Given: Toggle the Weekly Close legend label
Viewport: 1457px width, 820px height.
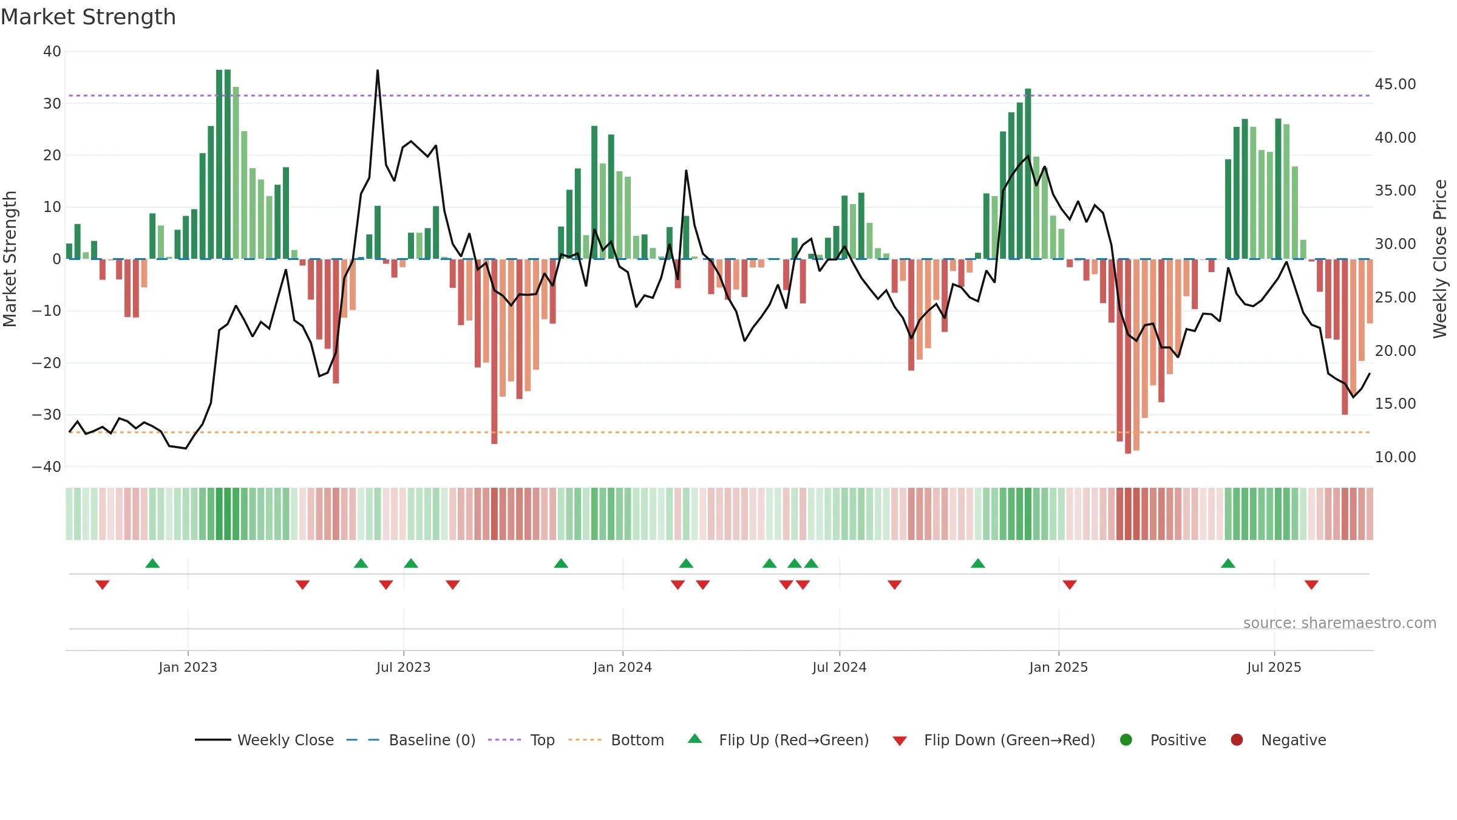Looking at the screenshot, I should 285,740.
